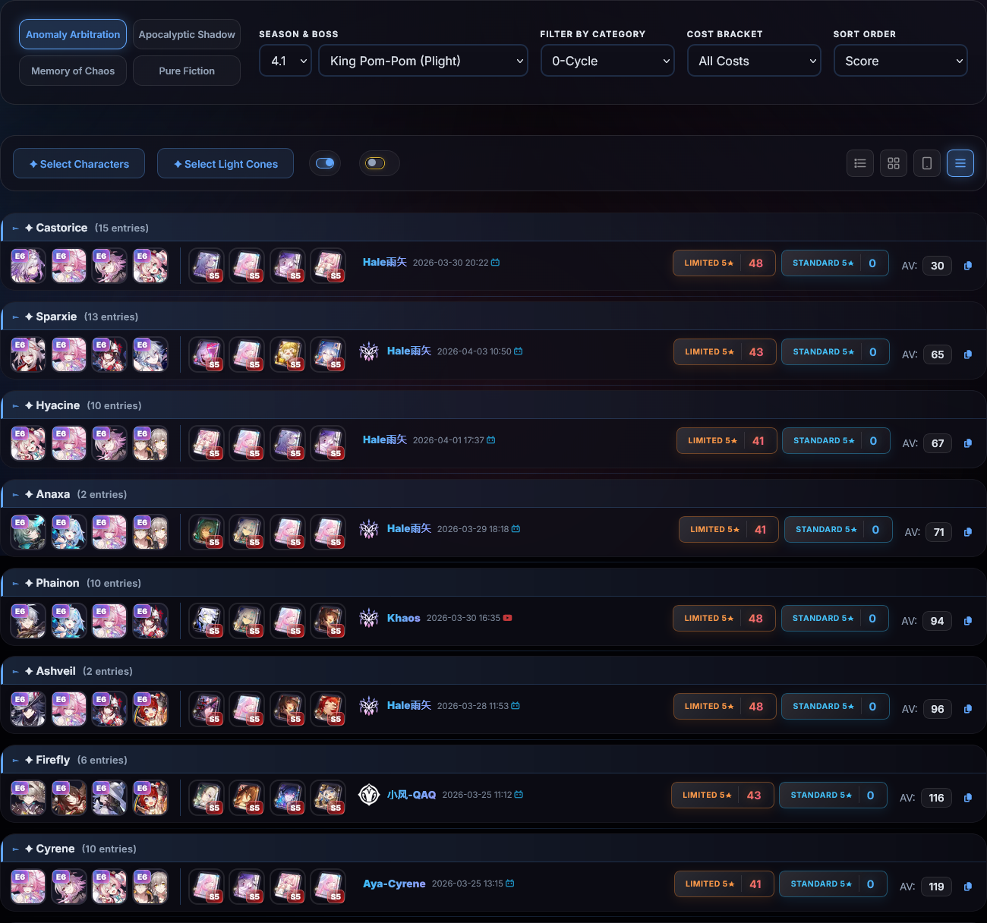The width and height of the screenshot is (987, 923).
Task: Click the round emblem before 小风-QAQ
Action: 369,795
